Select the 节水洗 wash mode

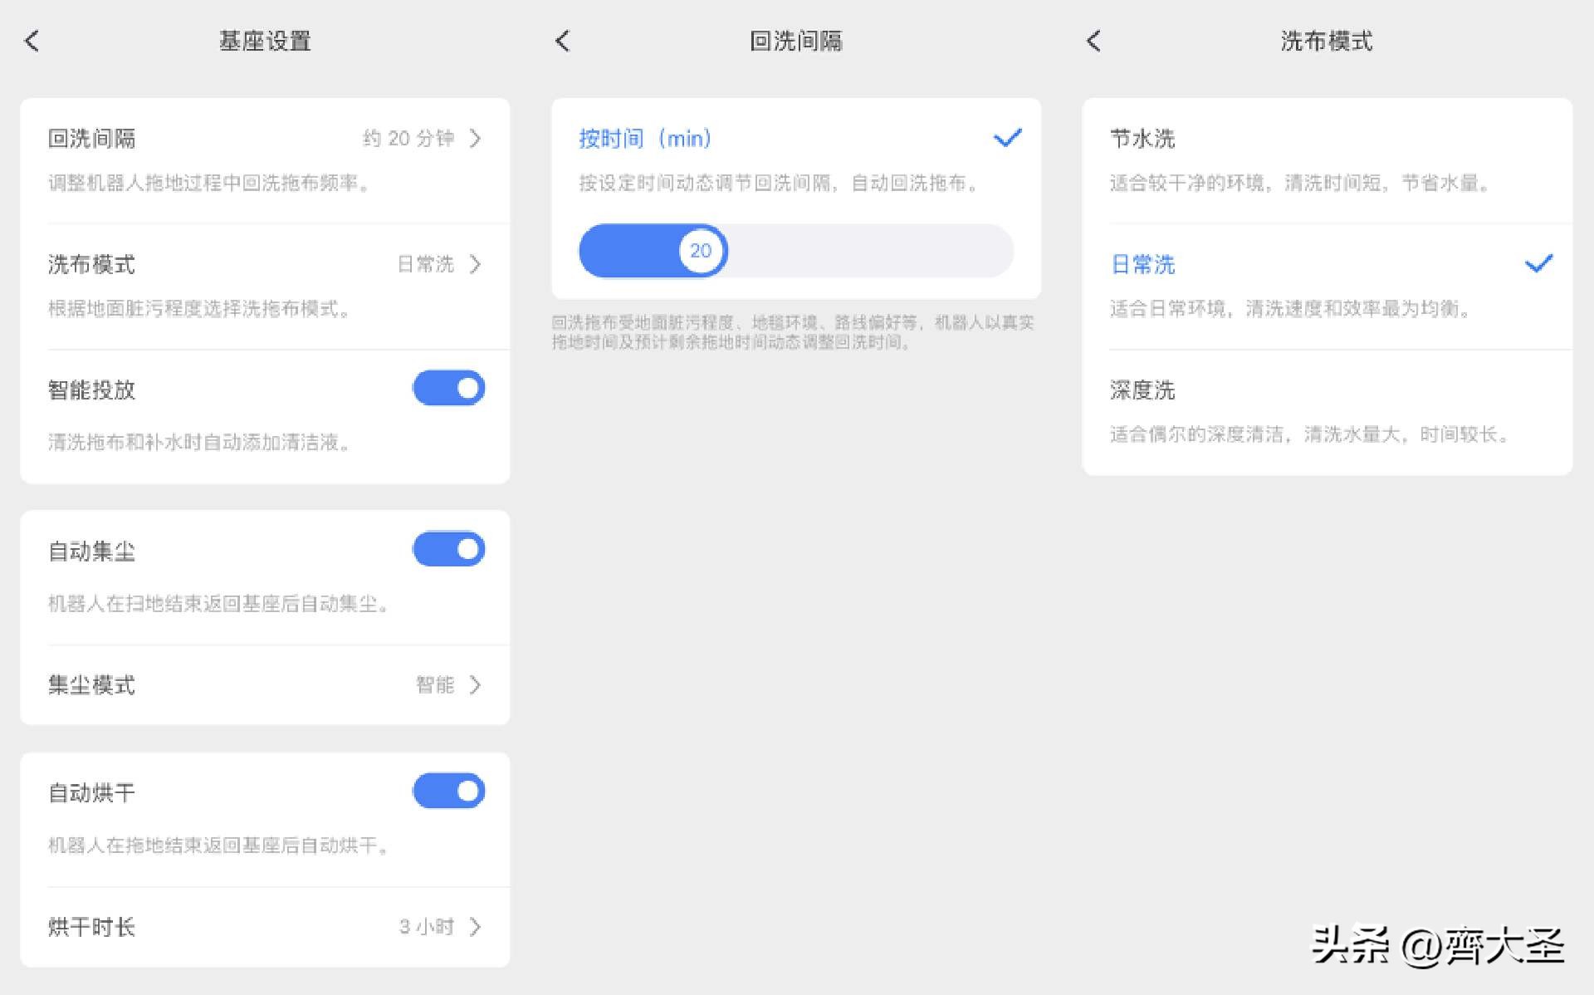click(x=1142, y=139)
